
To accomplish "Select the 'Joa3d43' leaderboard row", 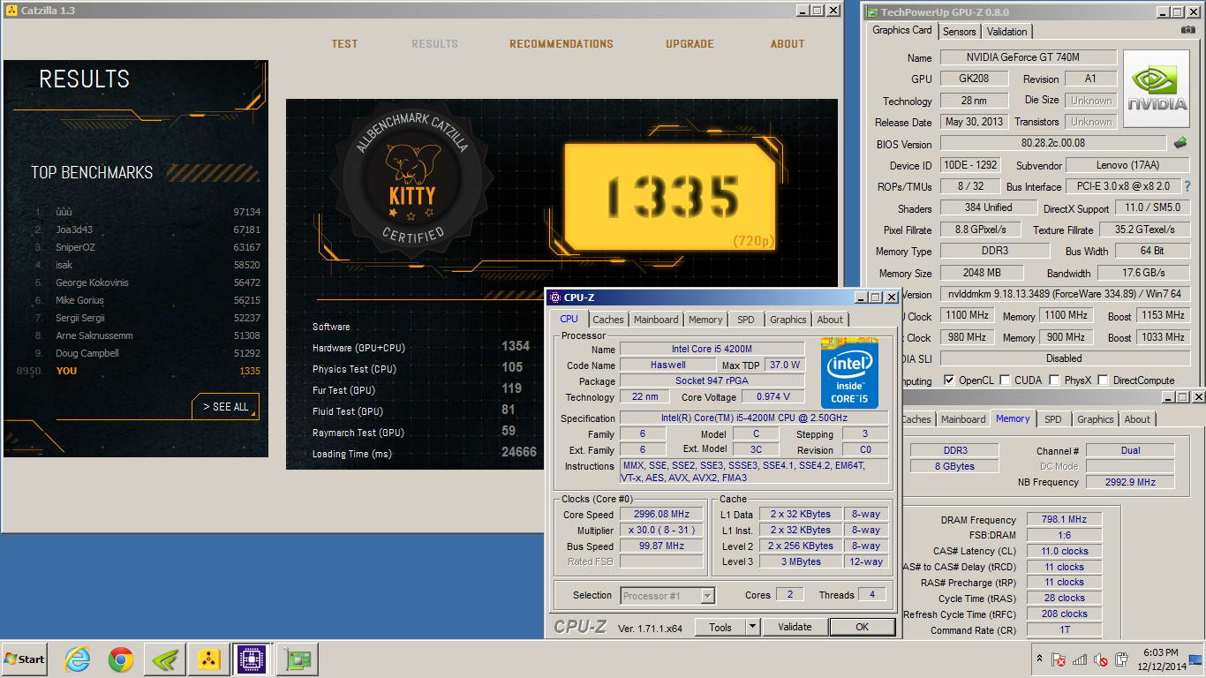I will 147,230.
